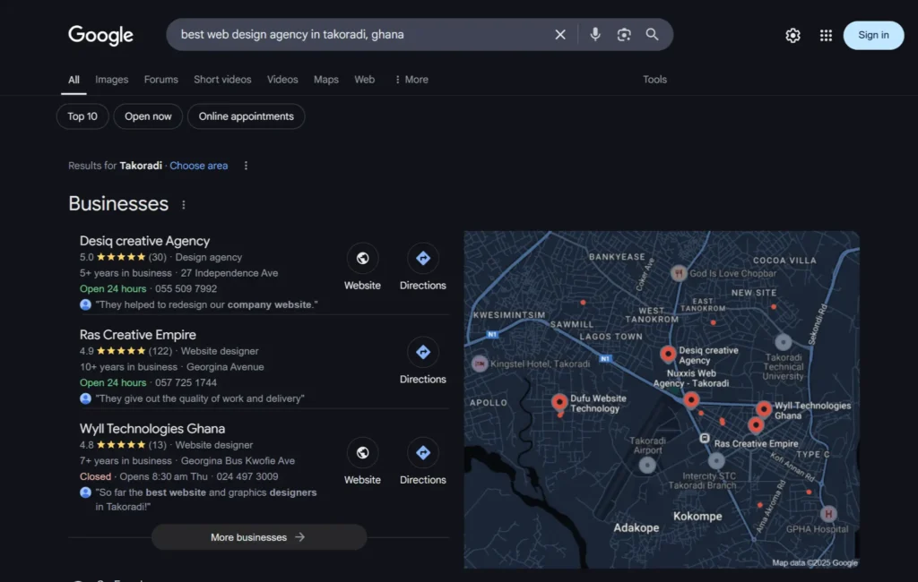The image size is (918, 582).
Task: Open Businesses section options menu
Action: click(x=183, y=205)
